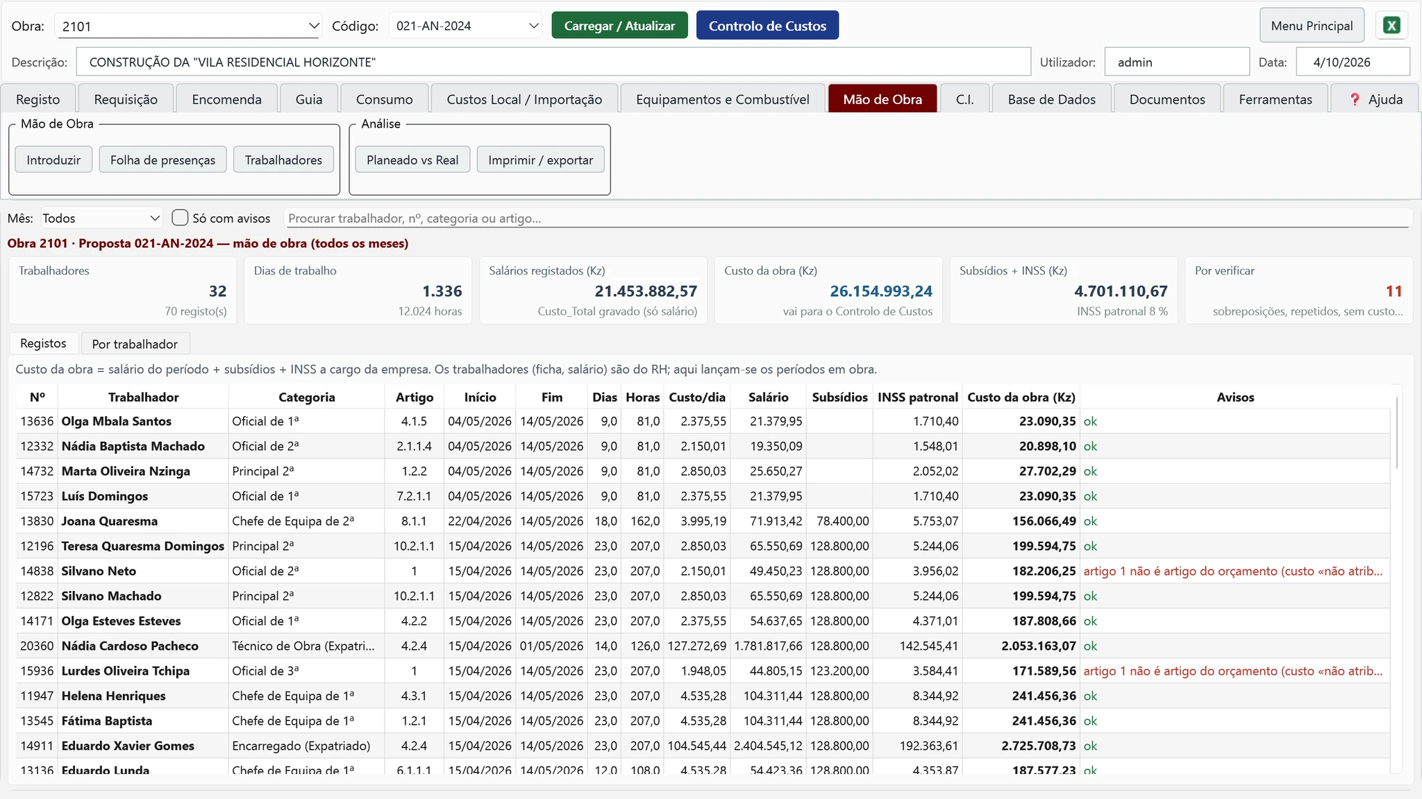Viewport: 1422px width, 799px height.
Task: Enable the Só com avisos checkbox
Action: tap(180, 218)
